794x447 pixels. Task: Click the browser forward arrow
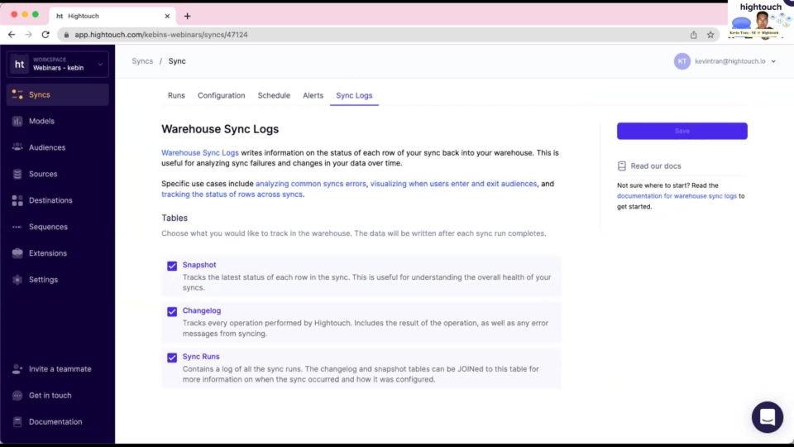tap(28, 35)
